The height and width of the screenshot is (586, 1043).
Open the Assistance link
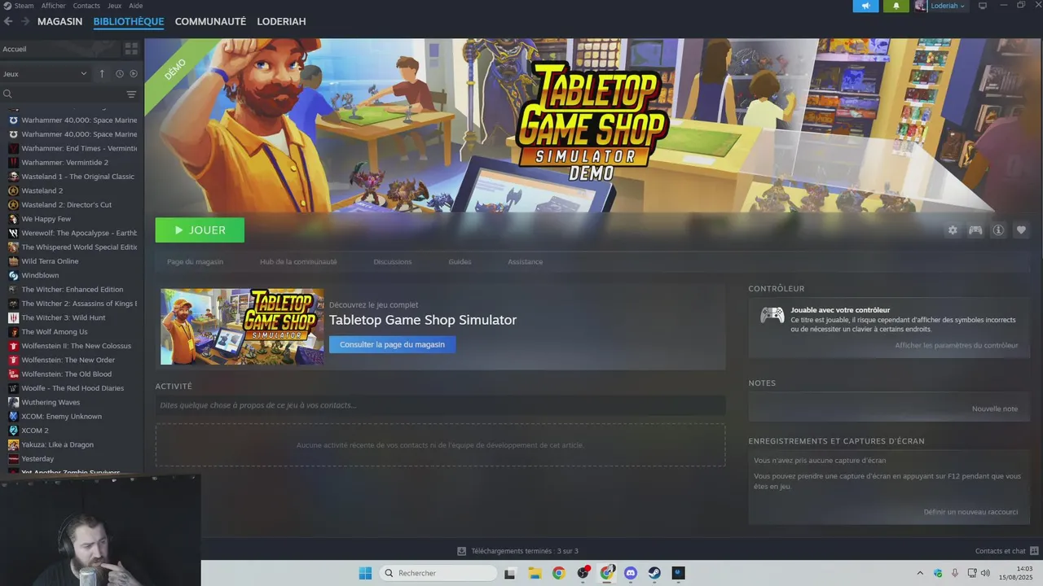tap(525, 262)
